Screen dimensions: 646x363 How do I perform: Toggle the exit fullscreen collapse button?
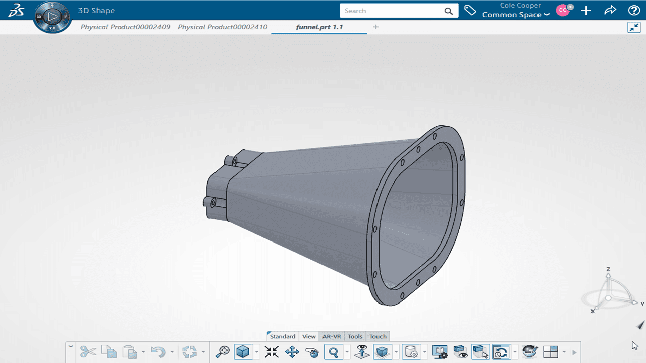tap(634, 27)
